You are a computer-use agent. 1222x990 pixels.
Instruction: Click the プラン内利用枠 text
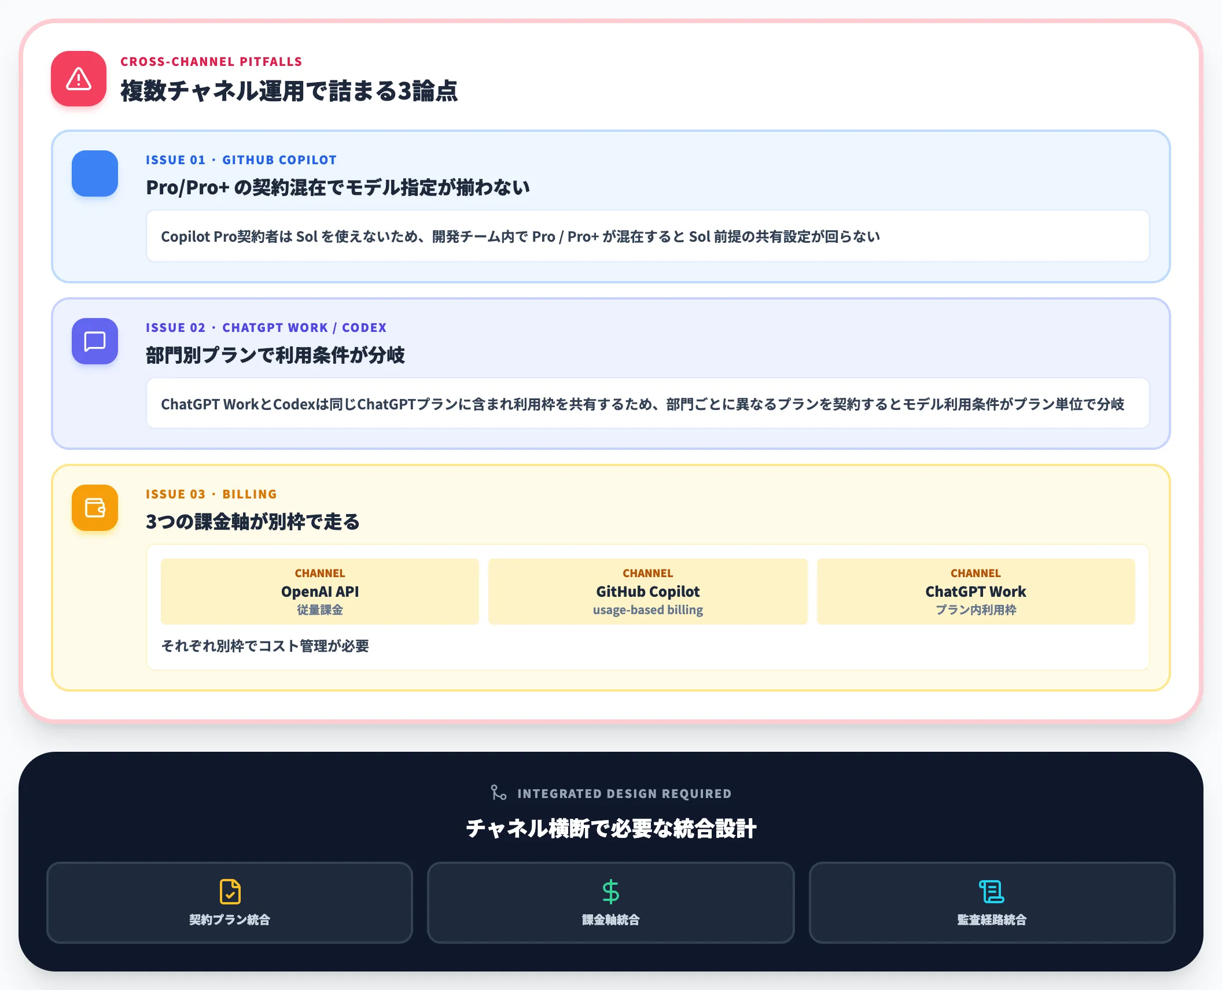[976, 610]
